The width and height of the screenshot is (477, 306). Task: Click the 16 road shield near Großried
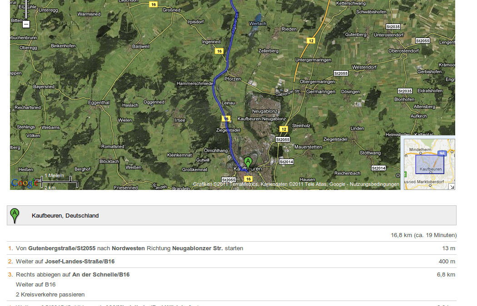click(x=154, y=4)
